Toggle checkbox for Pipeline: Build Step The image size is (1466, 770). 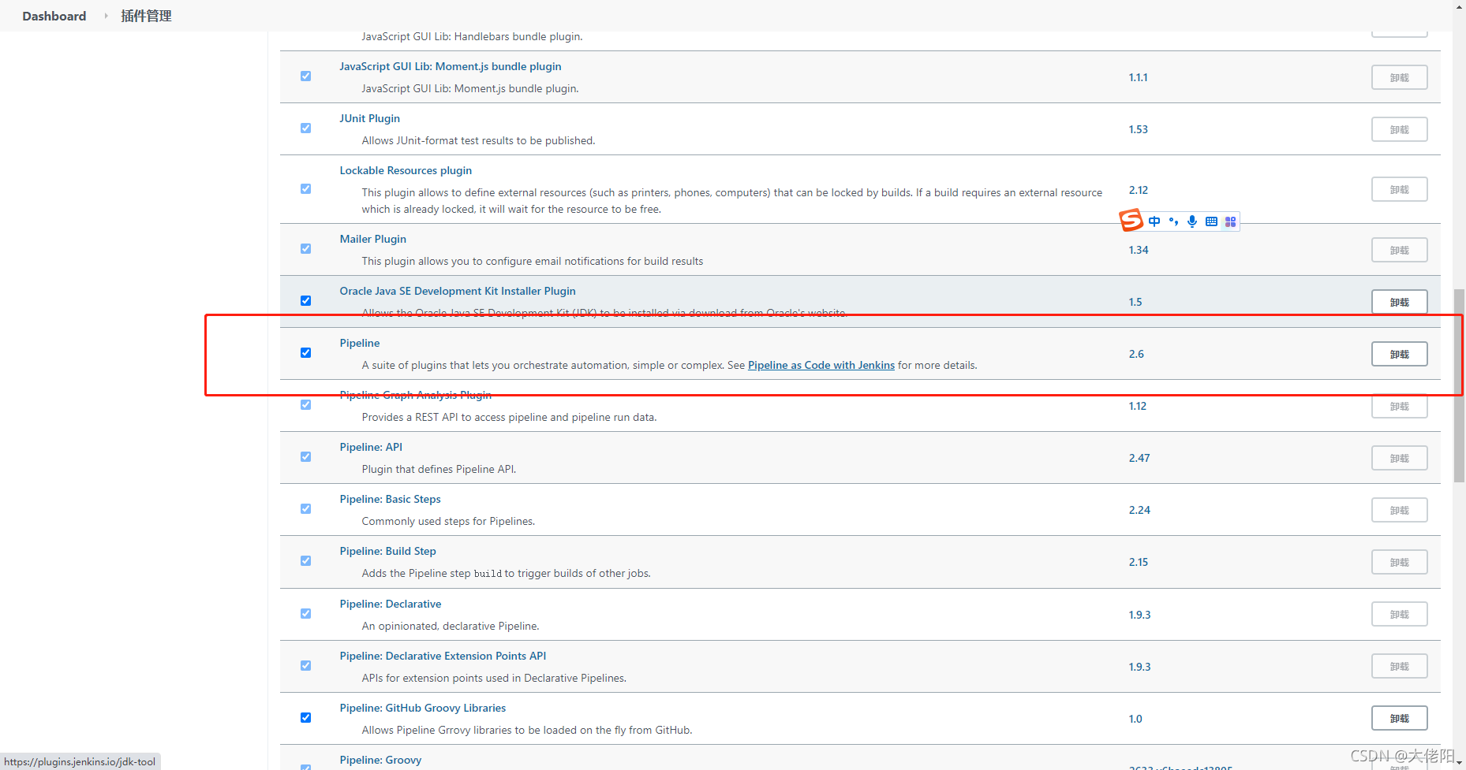tap(305, 561)
